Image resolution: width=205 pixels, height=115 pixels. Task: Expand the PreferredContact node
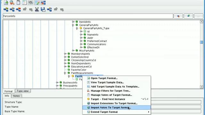point(81,41)
